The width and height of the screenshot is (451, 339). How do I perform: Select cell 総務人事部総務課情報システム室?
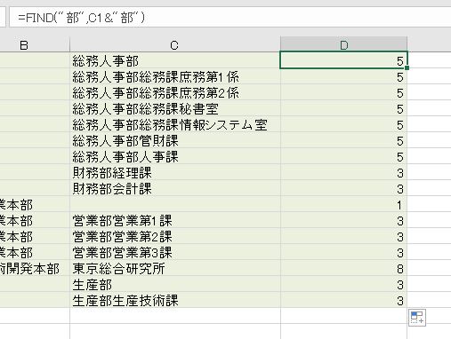tap(175, 124)
